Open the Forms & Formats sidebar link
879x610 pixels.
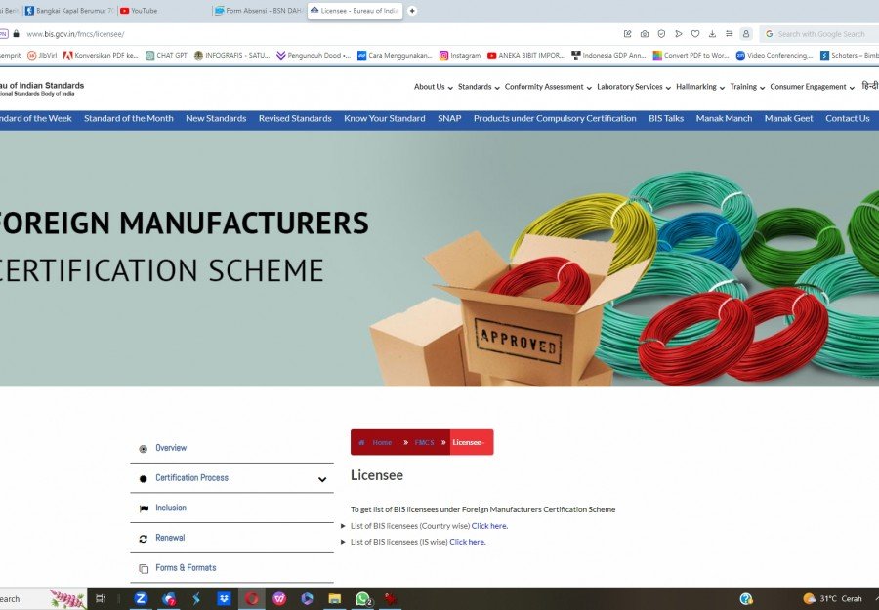pos(186,568)
